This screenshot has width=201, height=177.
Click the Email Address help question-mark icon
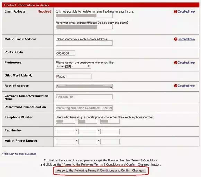176,11
